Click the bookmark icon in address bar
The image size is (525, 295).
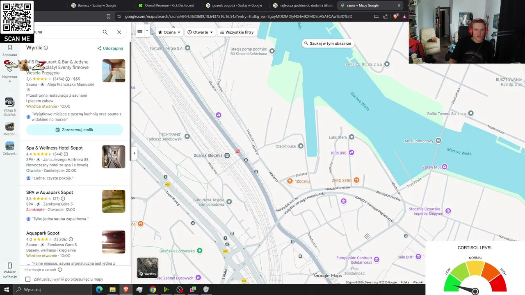pyautogui.click(x=108, y=16)
